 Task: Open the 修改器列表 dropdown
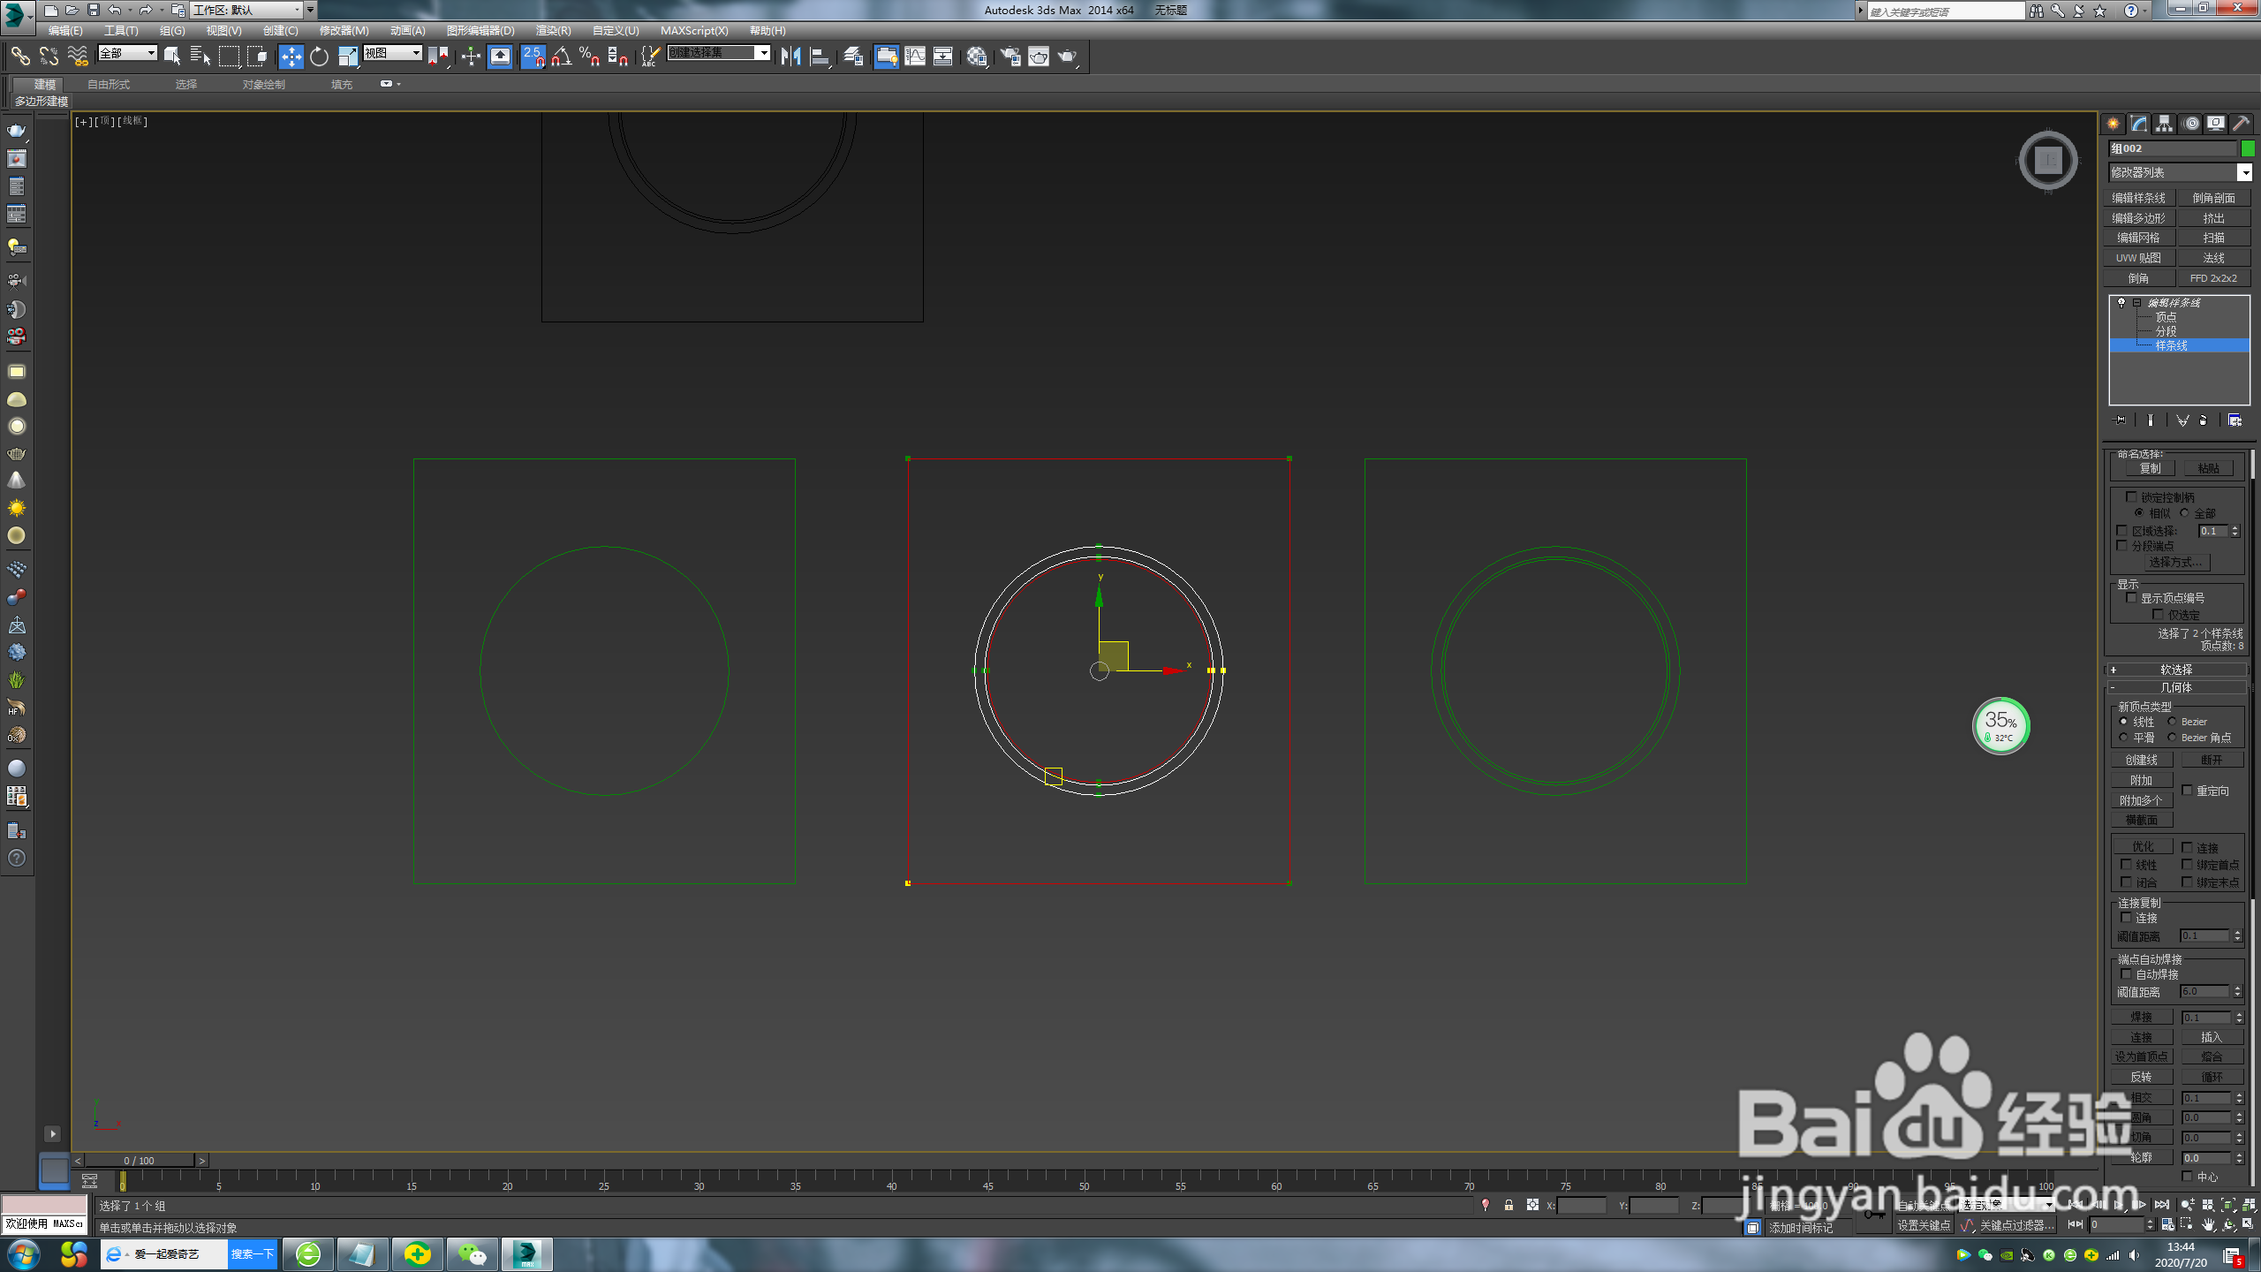point(2244,172)
